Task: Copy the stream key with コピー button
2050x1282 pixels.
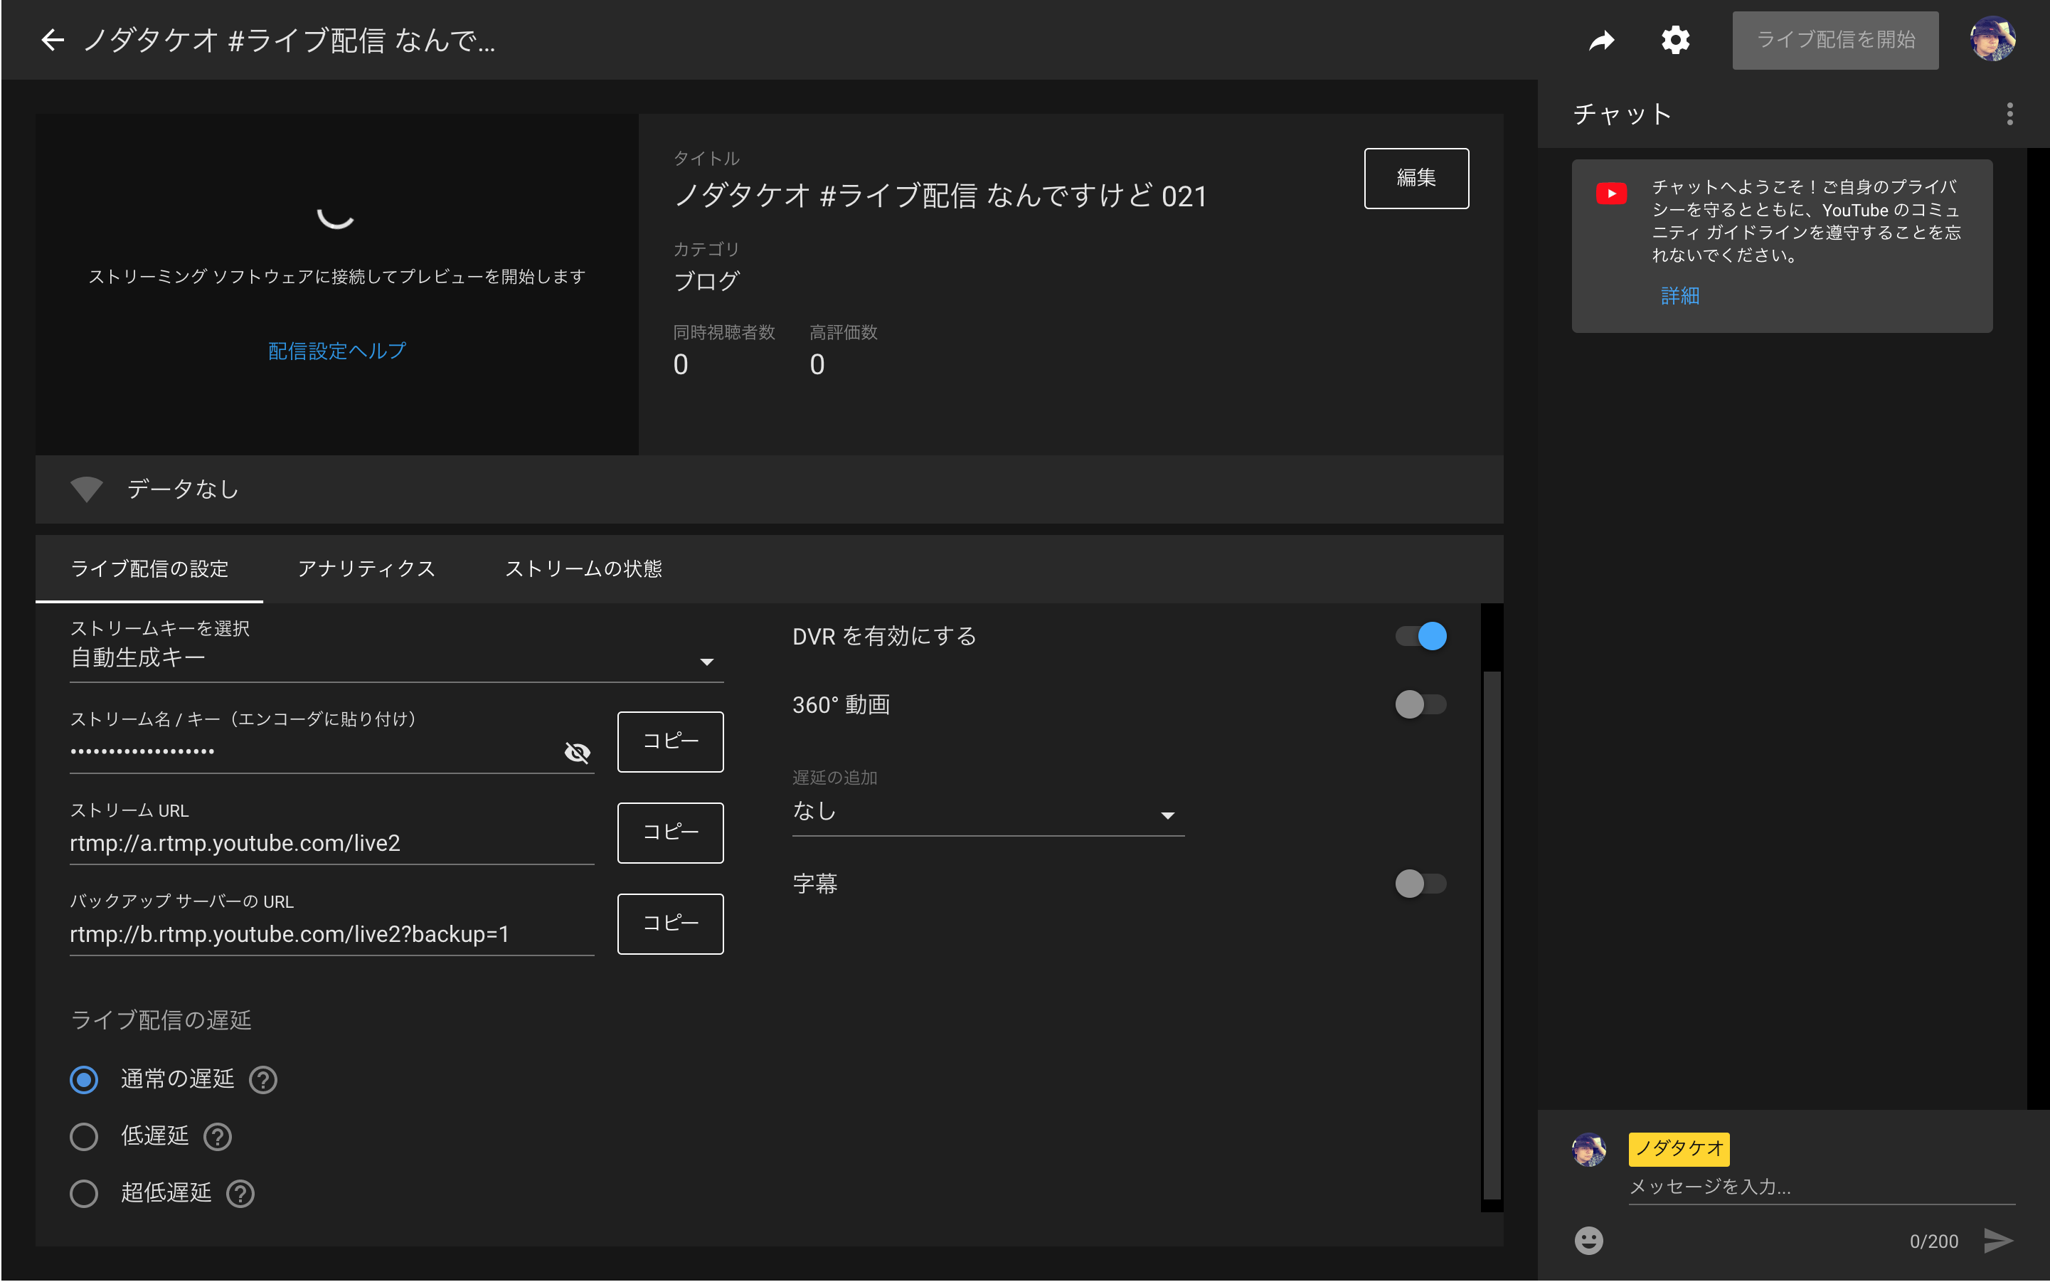Action: [x=670, y=741]
